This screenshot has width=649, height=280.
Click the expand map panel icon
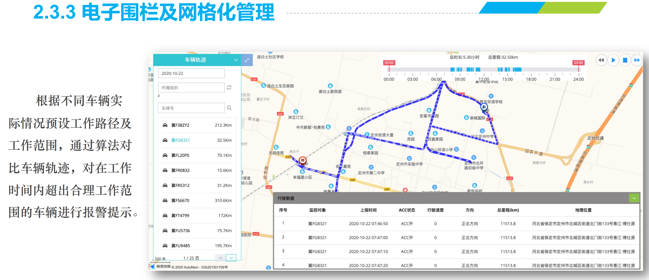point(247,60)
